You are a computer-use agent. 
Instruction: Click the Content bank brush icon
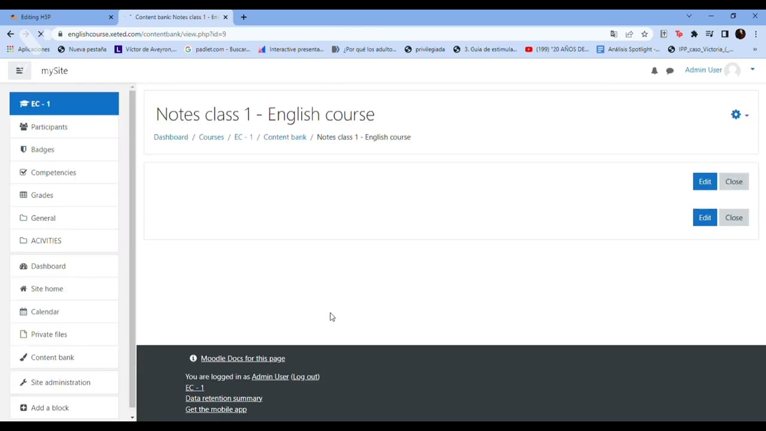(23, 357)
